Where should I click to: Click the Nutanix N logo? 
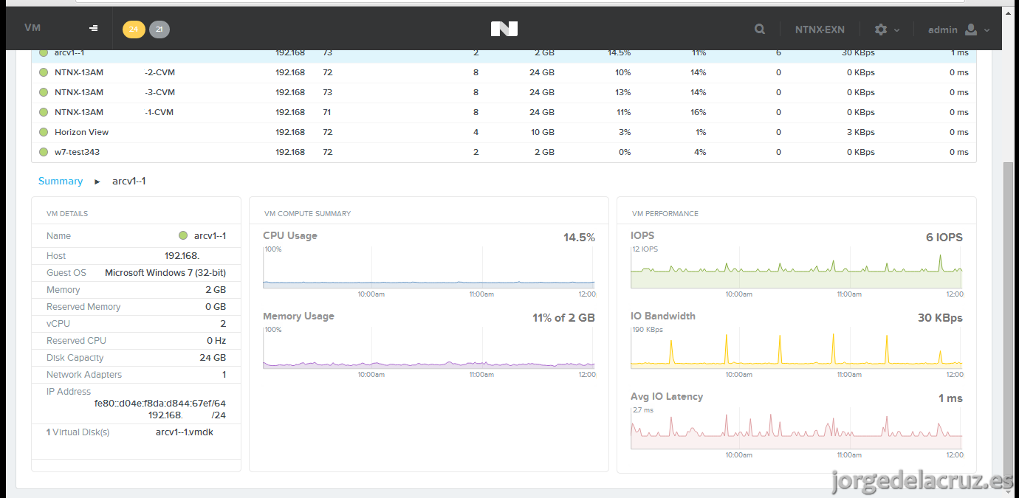[x=504, y=29]
